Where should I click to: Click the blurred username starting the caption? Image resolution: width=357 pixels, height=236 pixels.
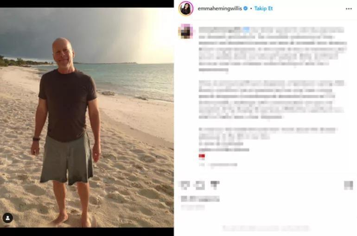coord(219,30)
